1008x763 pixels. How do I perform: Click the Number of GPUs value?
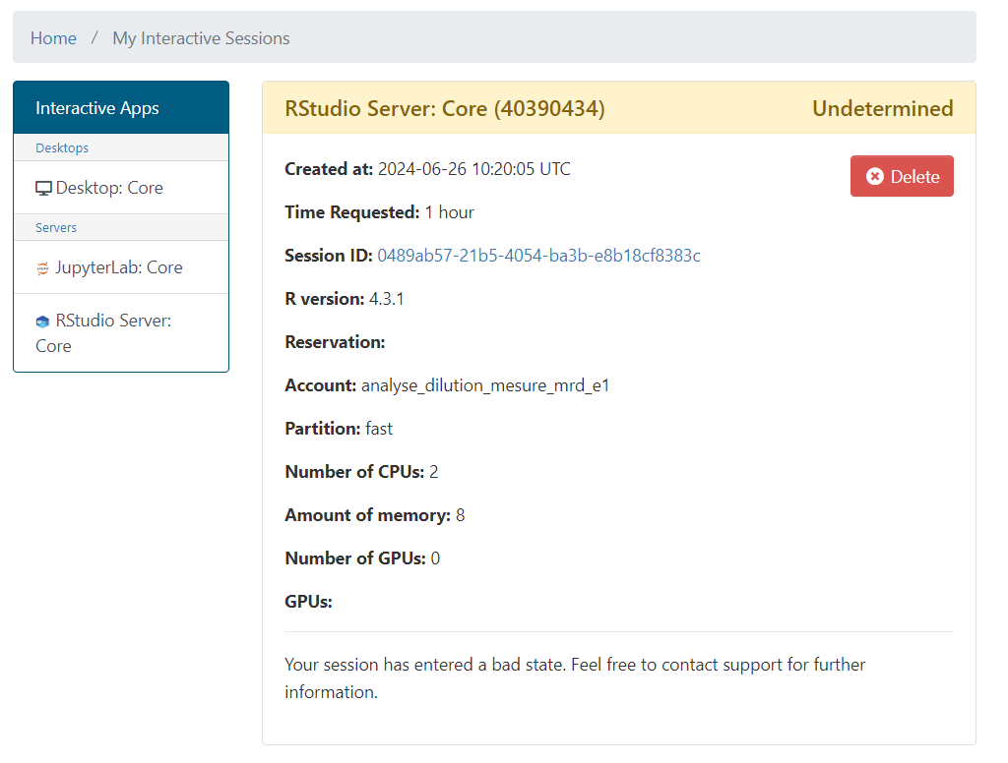[435, 558]
